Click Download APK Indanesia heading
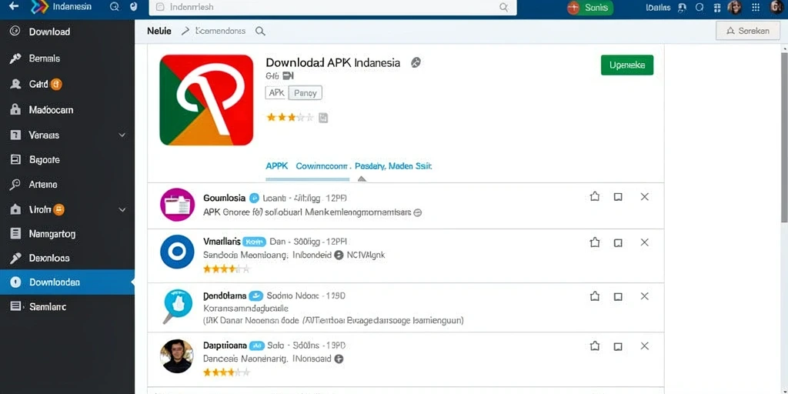 pyautogui.click(x=332, y=63)
